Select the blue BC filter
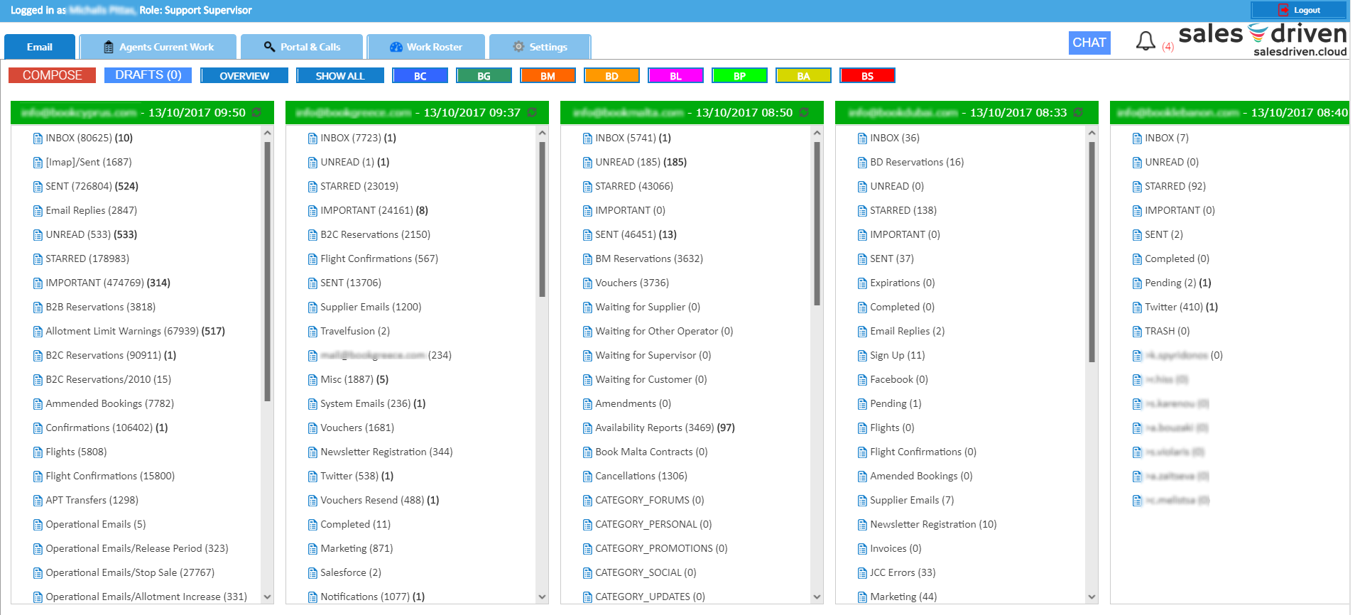Viewport: 1355px width, 615px height. click(420, 75)
